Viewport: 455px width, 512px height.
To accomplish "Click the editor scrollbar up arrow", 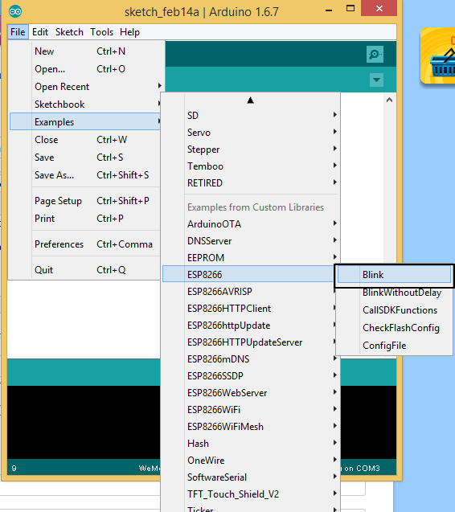I will [389, 100].
